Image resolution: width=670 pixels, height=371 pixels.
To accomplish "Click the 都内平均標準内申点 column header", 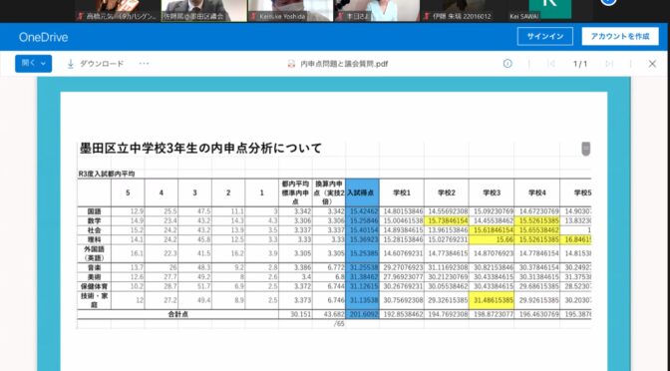I will [x=295, y=192].
